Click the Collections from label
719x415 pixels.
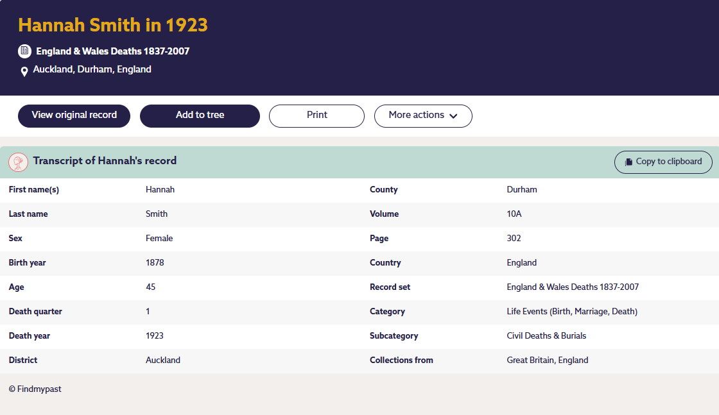click(x=401, y=360)
